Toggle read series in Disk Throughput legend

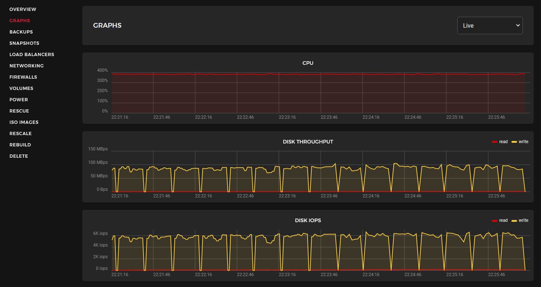tap(499, 142)
